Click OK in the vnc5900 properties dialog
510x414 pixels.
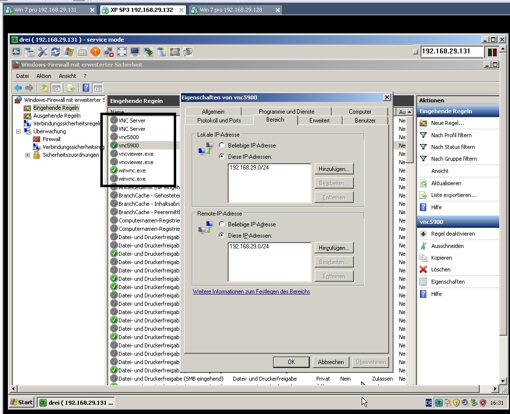click(291, 362)
